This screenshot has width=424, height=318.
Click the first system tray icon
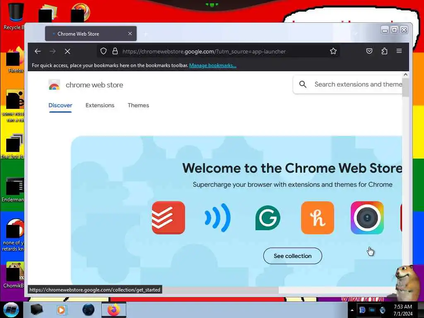coord(362,310)
